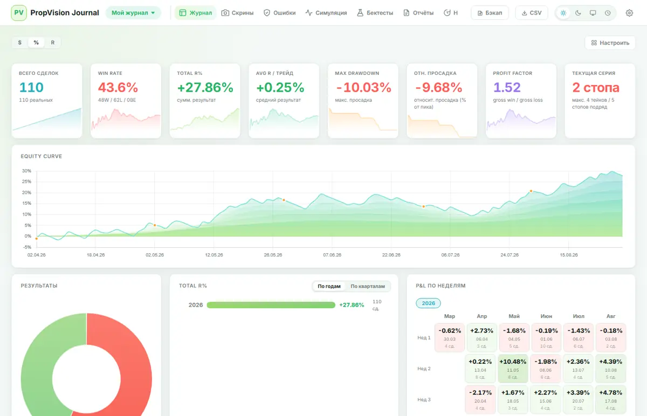647x416 pixels.
Task: Show Total R% По годам
Action: (x=329, y=286)
